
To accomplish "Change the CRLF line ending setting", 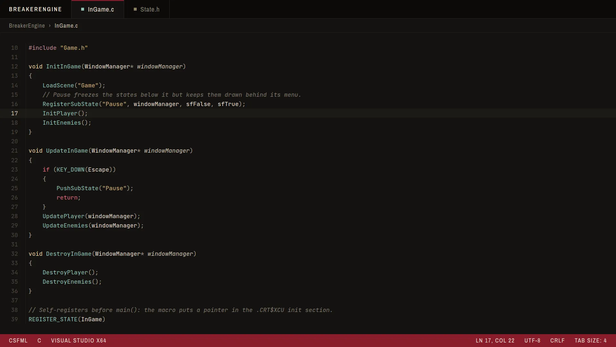I will (x=557, y=341).
